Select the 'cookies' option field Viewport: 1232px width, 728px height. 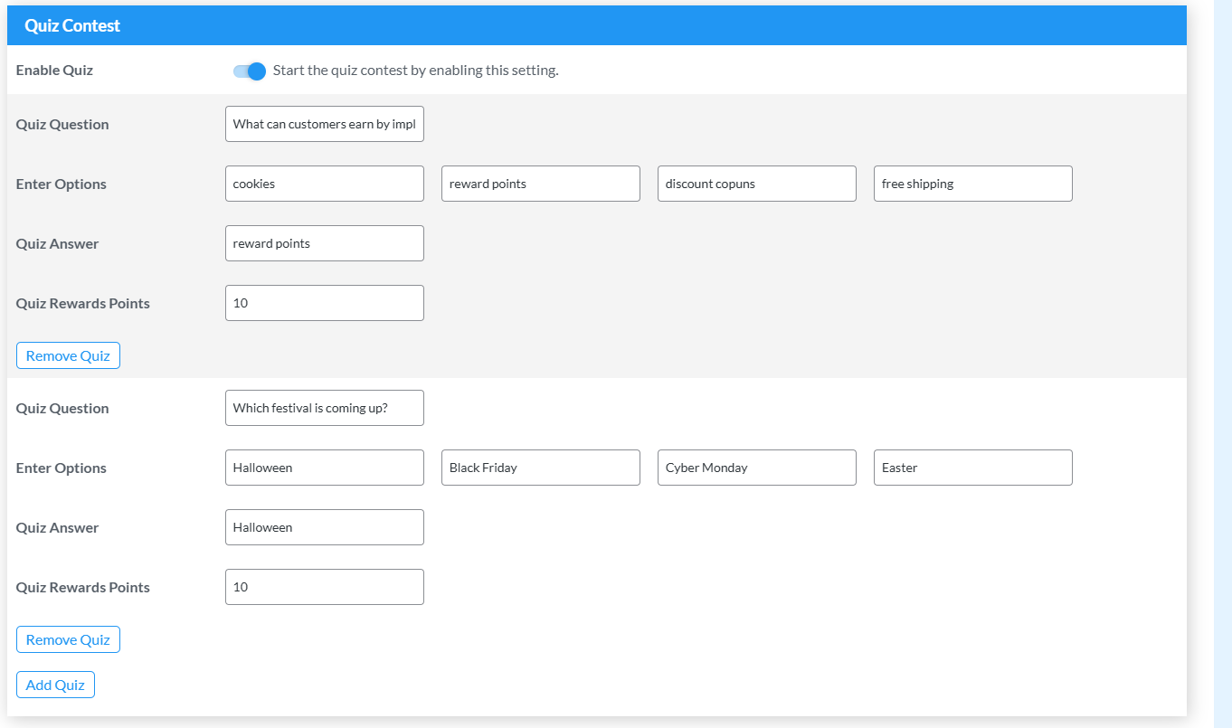(324, 184)
